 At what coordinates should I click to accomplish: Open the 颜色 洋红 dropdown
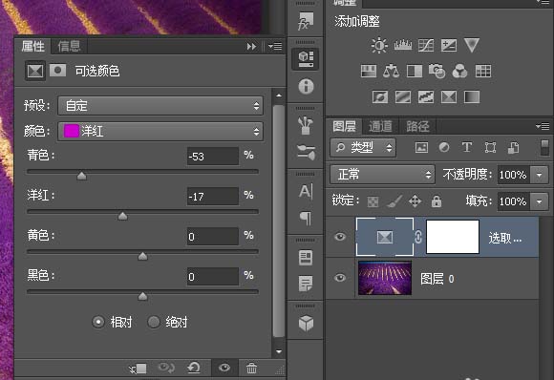(160, 132)
